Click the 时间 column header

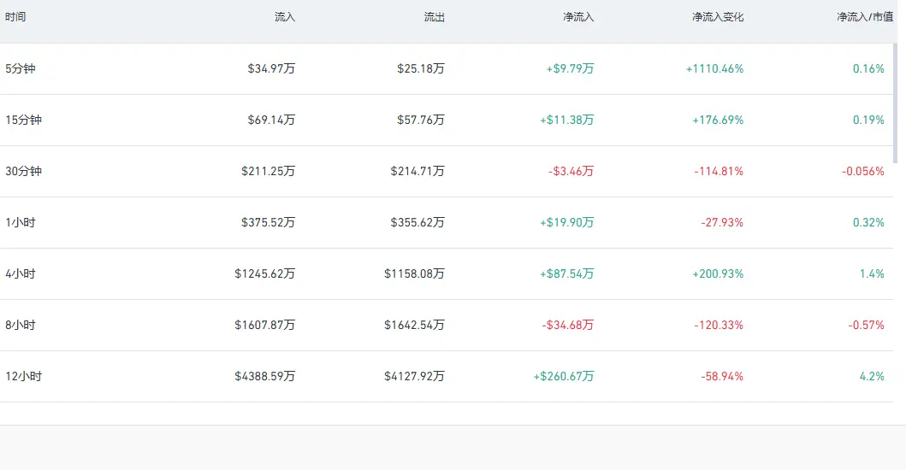(15, 17)
